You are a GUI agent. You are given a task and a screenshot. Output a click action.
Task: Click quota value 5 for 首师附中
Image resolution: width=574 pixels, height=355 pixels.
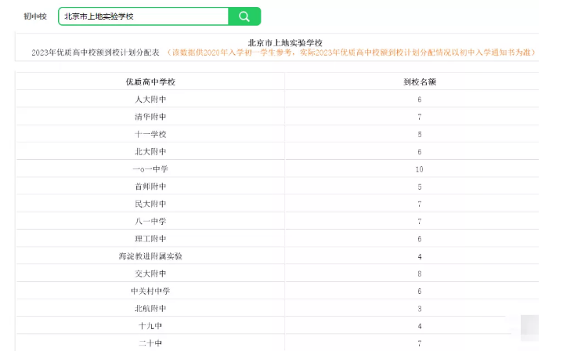(x=420, y=187)
